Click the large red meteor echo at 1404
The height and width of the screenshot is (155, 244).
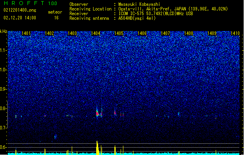pos(98,113)
